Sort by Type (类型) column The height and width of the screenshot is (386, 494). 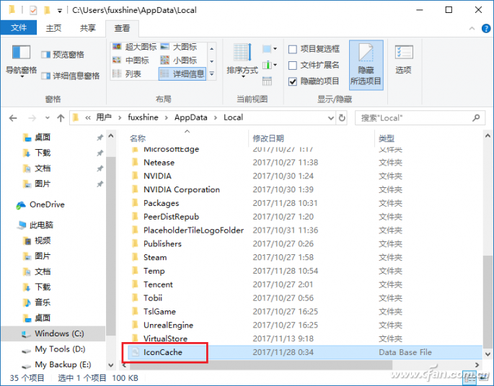387,138
